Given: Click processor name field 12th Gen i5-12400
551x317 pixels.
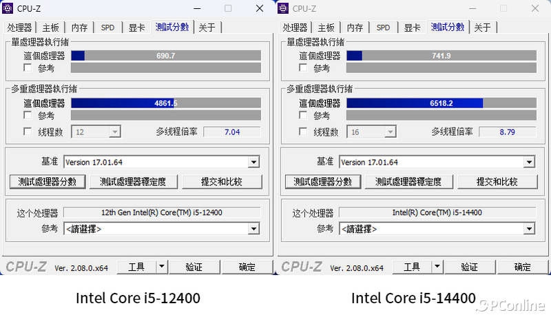Looking at the screenshot, I should [162, 212].
